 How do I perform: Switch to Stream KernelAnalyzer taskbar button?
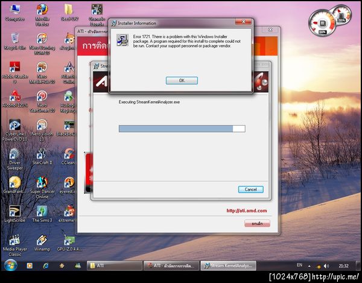pos(228,266)
